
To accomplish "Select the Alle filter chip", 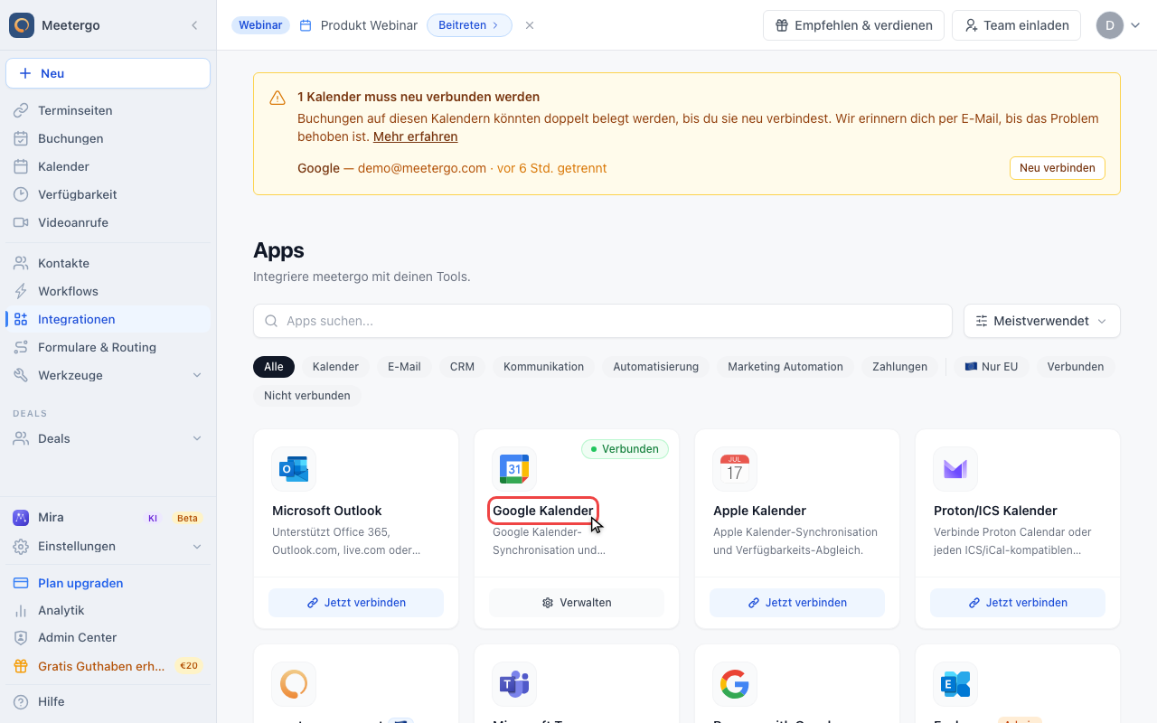I will click(274, 367).
